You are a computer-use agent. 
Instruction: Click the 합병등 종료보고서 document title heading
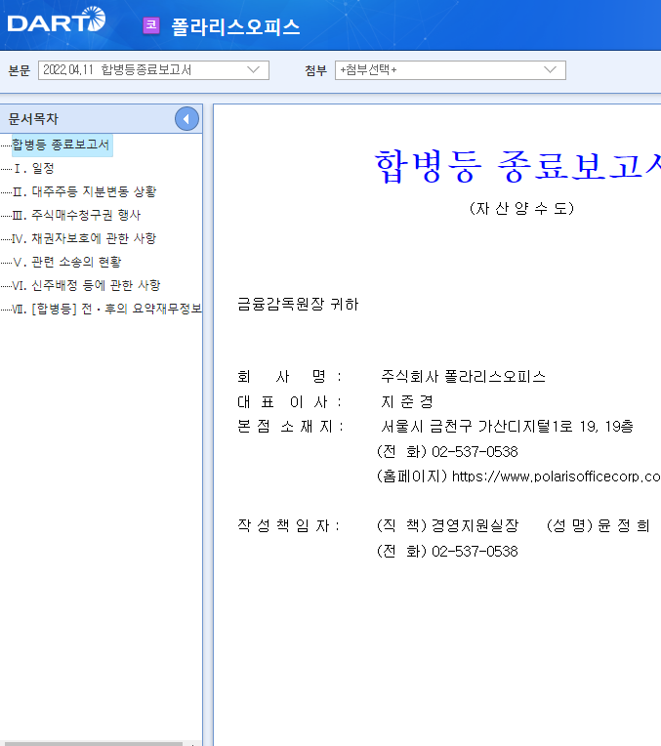[x=517, y=166]
